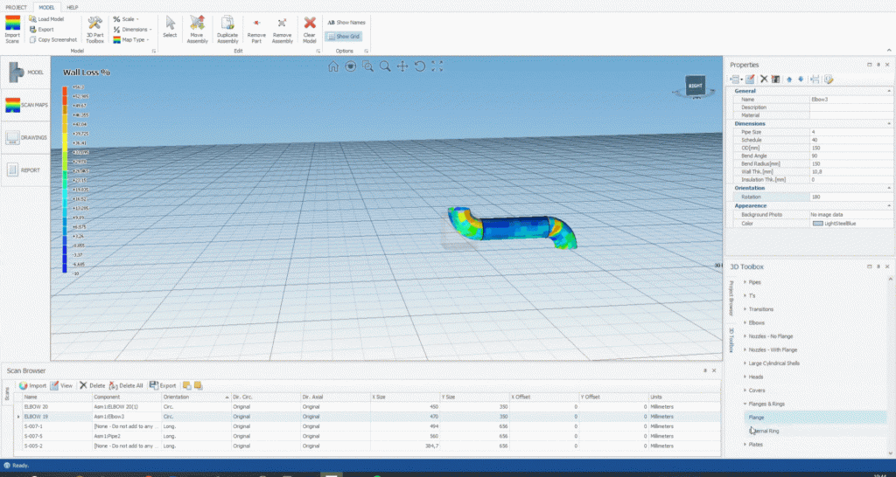This screenshot has width=896, height=477.
Task: Open the REPORT side tab
Action: [25, 170]
